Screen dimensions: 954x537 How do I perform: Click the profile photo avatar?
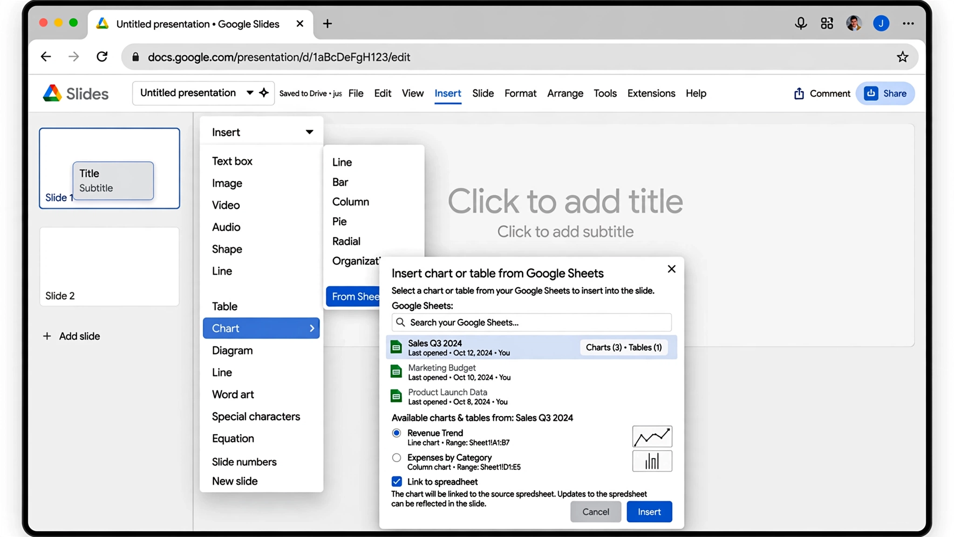[x=854, y=23]
